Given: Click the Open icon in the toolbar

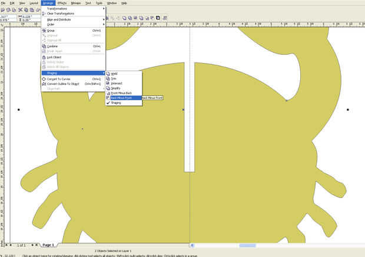Looking at the screenshot, I should click(x=3, y=10).
